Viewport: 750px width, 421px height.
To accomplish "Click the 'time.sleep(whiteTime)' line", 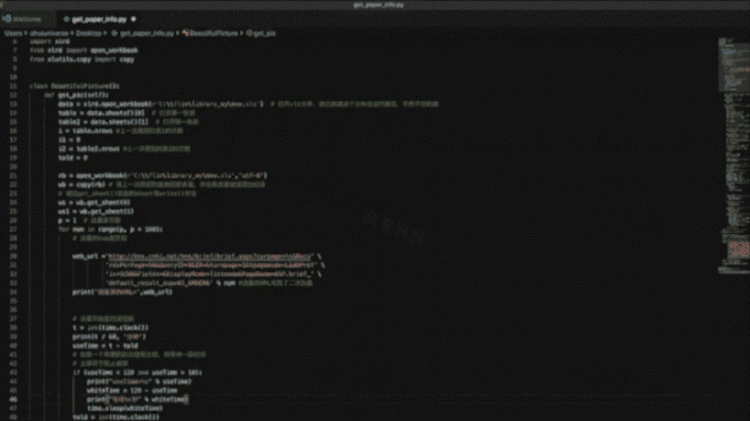I will pos(125,408).
